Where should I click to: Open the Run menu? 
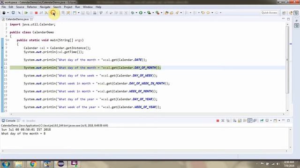click(x=77, y=7)
